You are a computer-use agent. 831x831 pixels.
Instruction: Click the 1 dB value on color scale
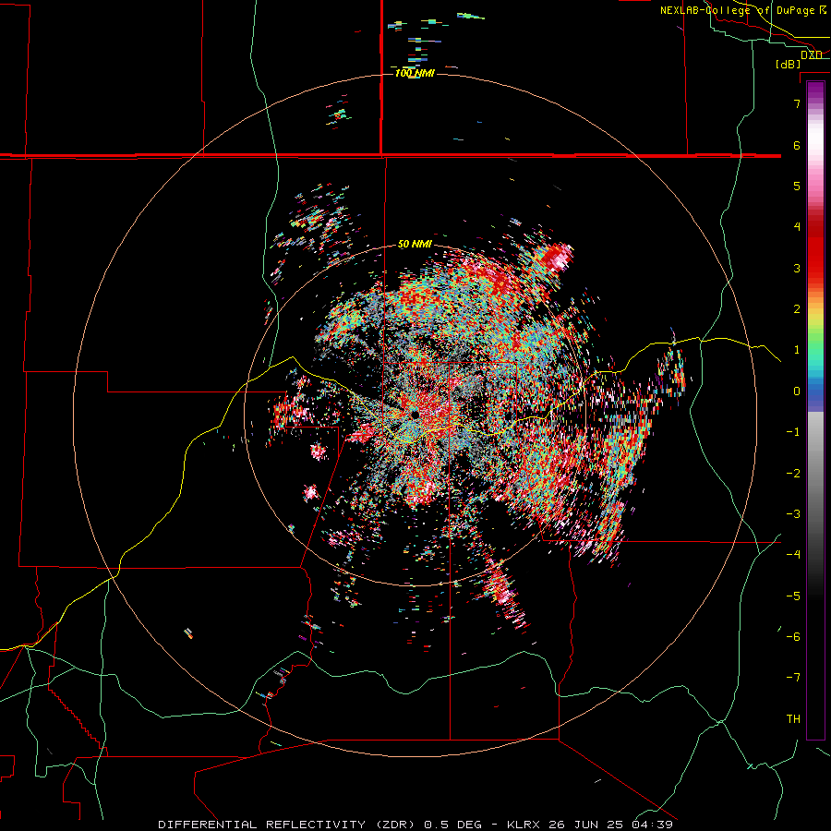click(x=797, y=350)
